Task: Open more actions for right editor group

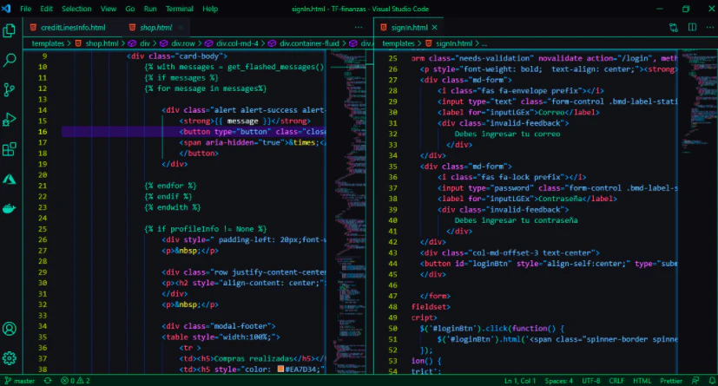Action: (710, 28)
